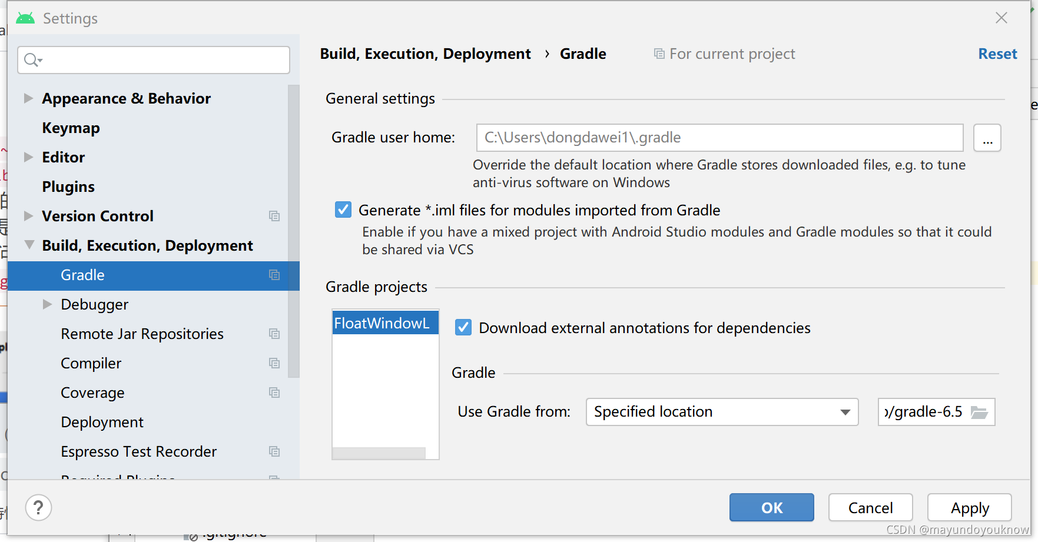
Task: Close the Settings dialog
Action: pyautogui.click(x=1001, y=18)
